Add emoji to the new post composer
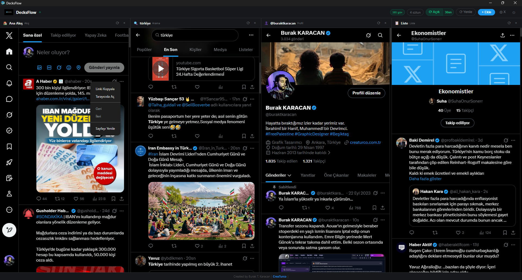 69,68
